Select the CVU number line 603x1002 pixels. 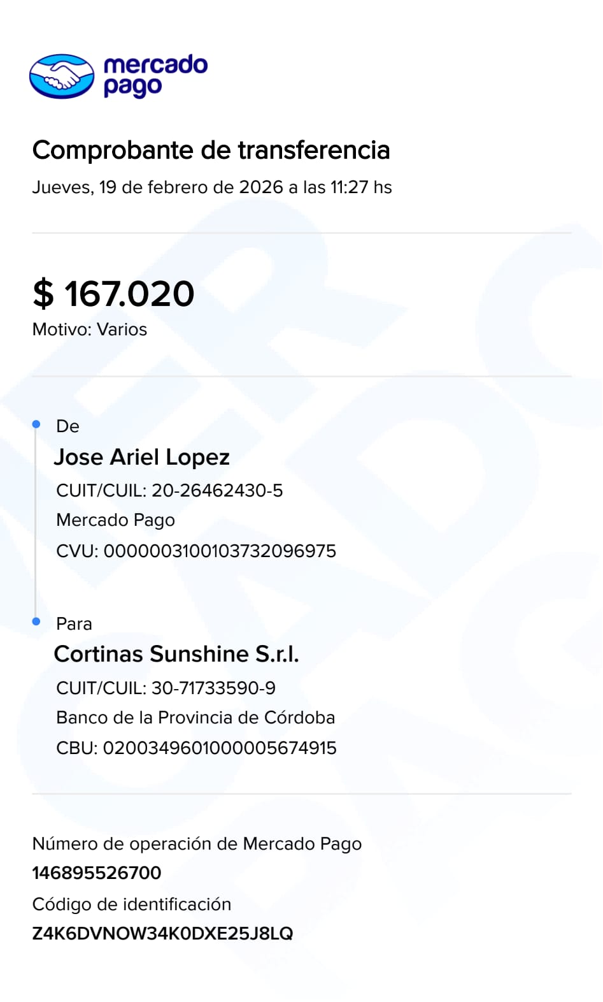196,551
